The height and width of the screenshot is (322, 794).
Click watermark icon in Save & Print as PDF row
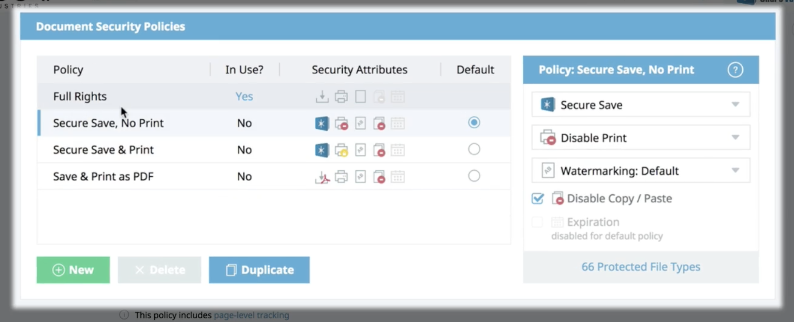click(360, 177)
